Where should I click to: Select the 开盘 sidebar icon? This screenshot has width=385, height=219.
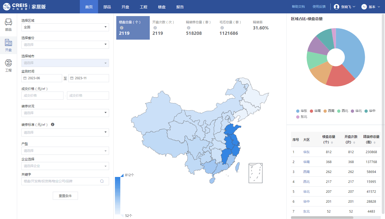8,45
